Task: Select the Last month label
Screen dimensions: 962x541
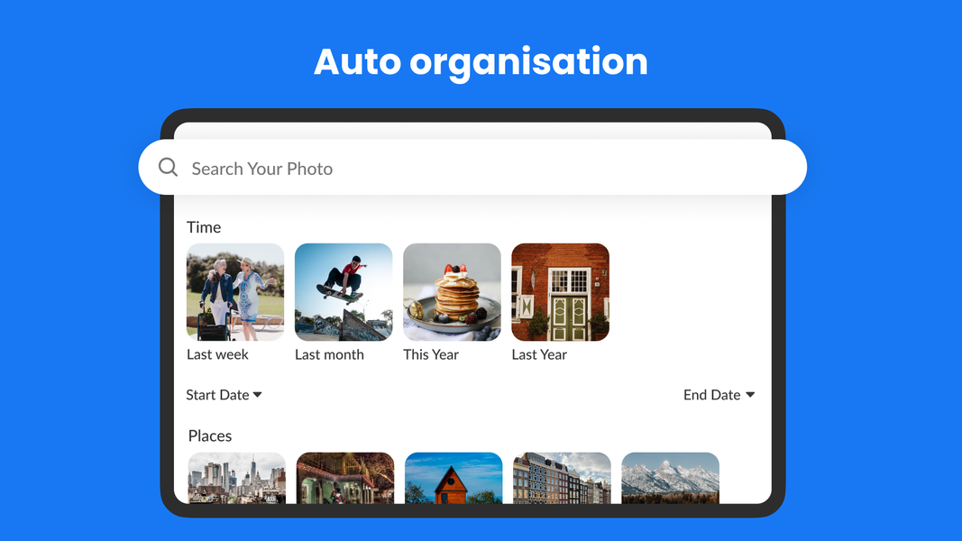Action: 329,354
